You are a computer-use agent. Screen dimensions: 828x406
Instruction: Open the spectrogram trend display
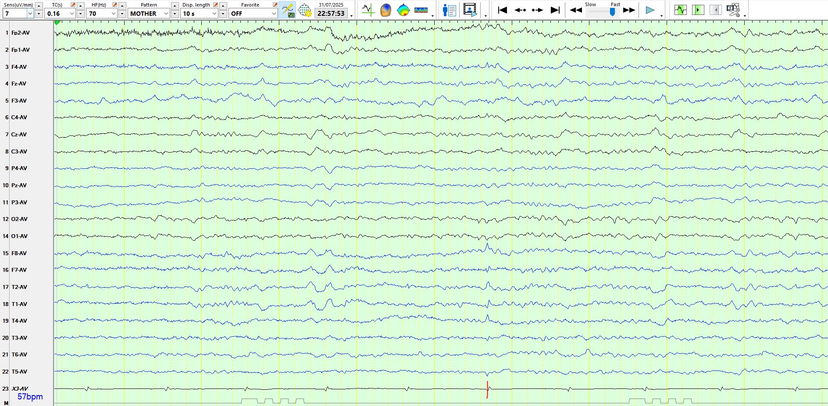click(421, 10)
